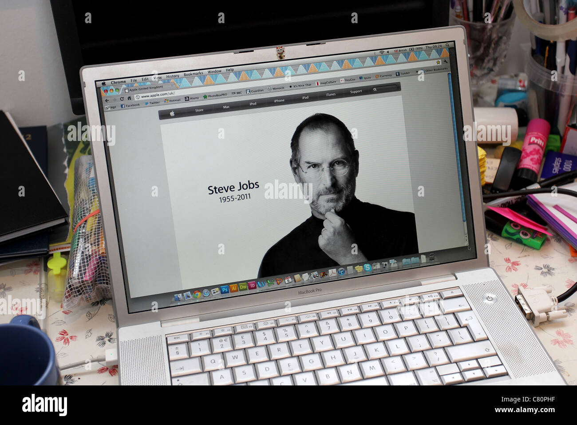This screenshot has height=425, width=577.
Task: Bookmark this page with the star icon
Action: (438, 62)
